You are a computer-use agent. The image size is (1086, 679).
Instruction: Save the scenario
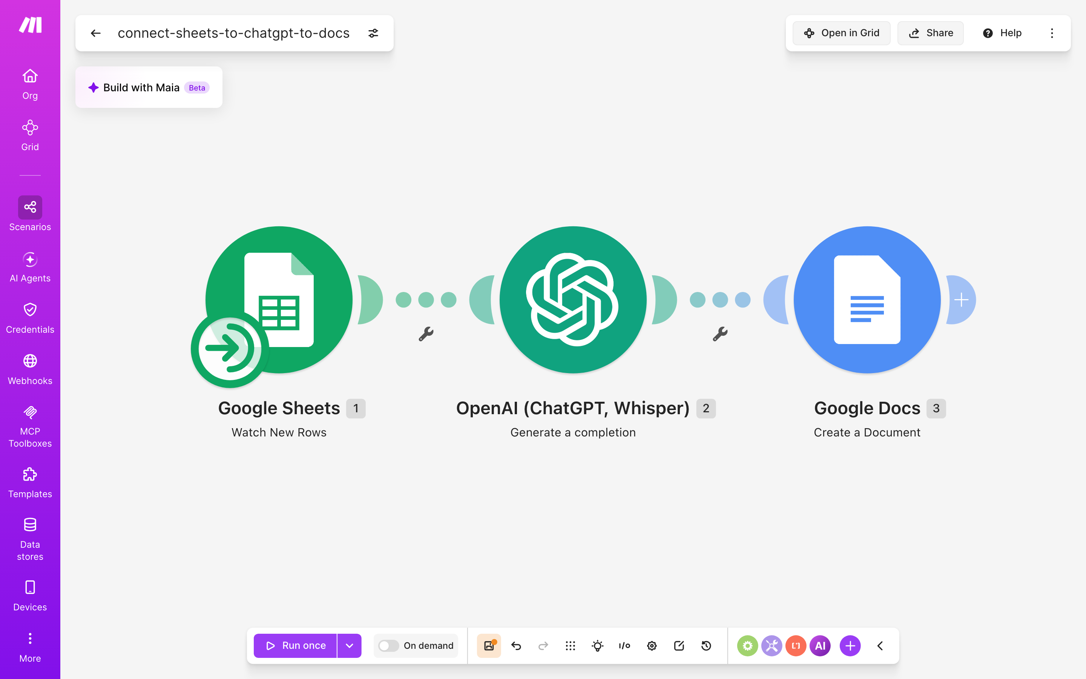(489, 646)
